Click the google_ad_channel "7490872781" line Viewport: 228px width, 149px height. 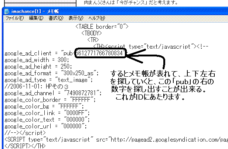coord(53,93)
